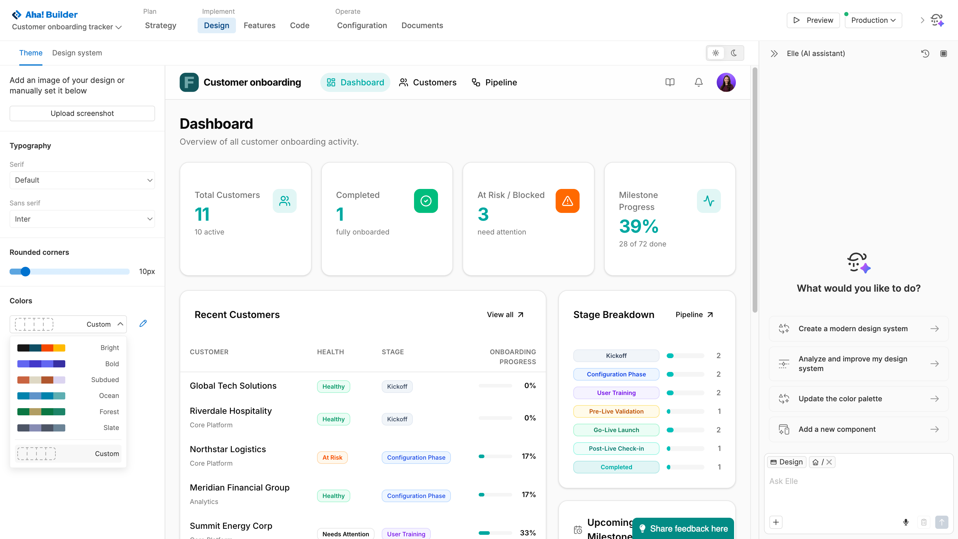
Task: Open the Sans serif Inter dropdown
Action: pyautogui.click(x=82, y=219)
